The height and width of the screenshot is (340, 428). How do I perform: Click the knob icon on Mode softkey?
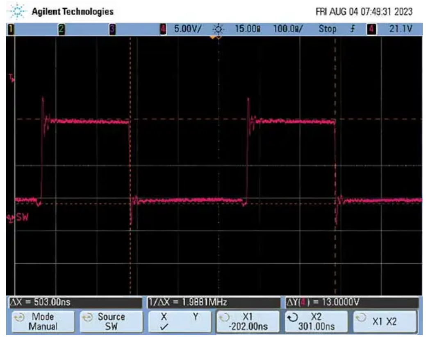[x=19, y=317]
